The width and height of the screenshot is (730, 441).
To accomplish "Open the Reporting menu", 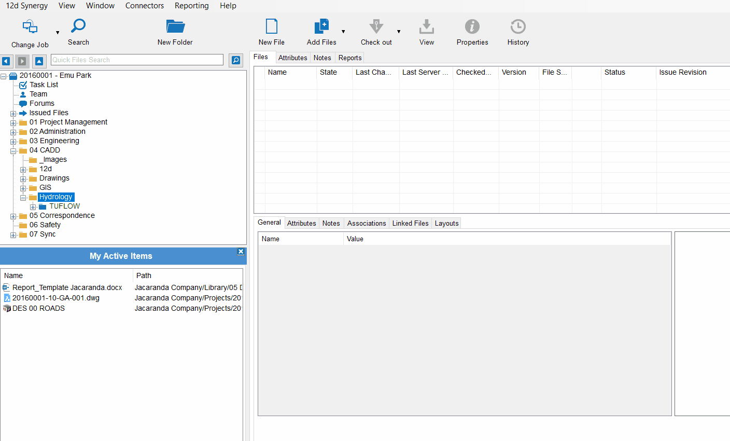I will (191, 6).
